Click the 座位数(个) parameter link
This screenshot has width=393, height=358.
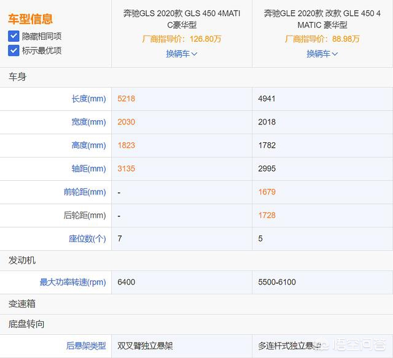(87, 238)
